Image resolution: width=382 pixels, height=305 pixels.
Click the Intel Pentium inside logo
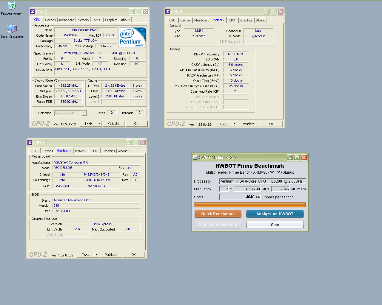coord(132,38)
